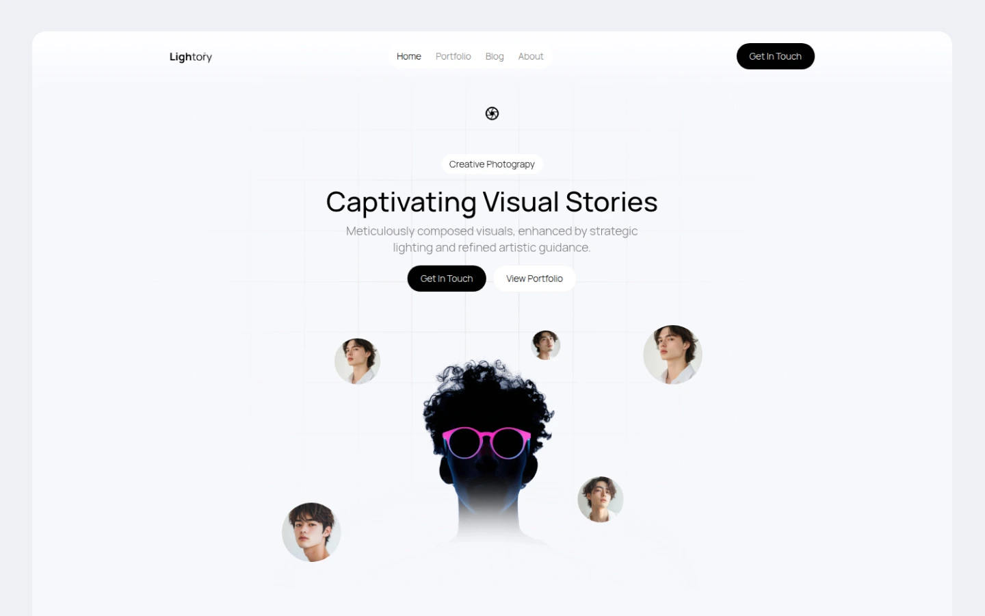Select the Home nav item

409,56
